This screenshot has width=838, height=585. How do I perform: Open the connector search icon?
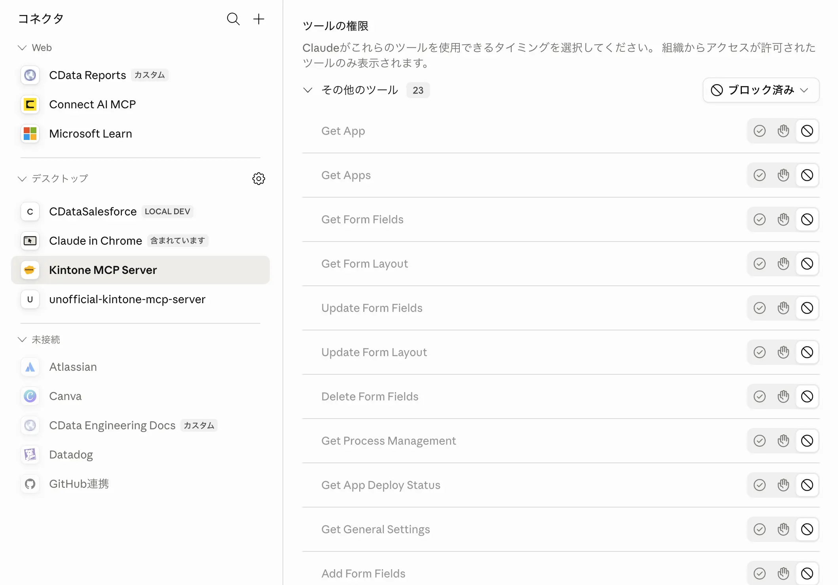point(233,19)
